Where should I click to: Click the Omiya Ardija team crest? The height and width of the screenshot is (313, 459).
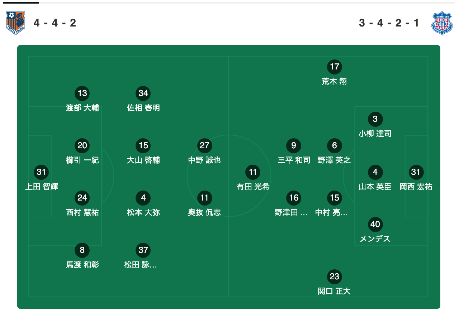(x=16, y=23)
